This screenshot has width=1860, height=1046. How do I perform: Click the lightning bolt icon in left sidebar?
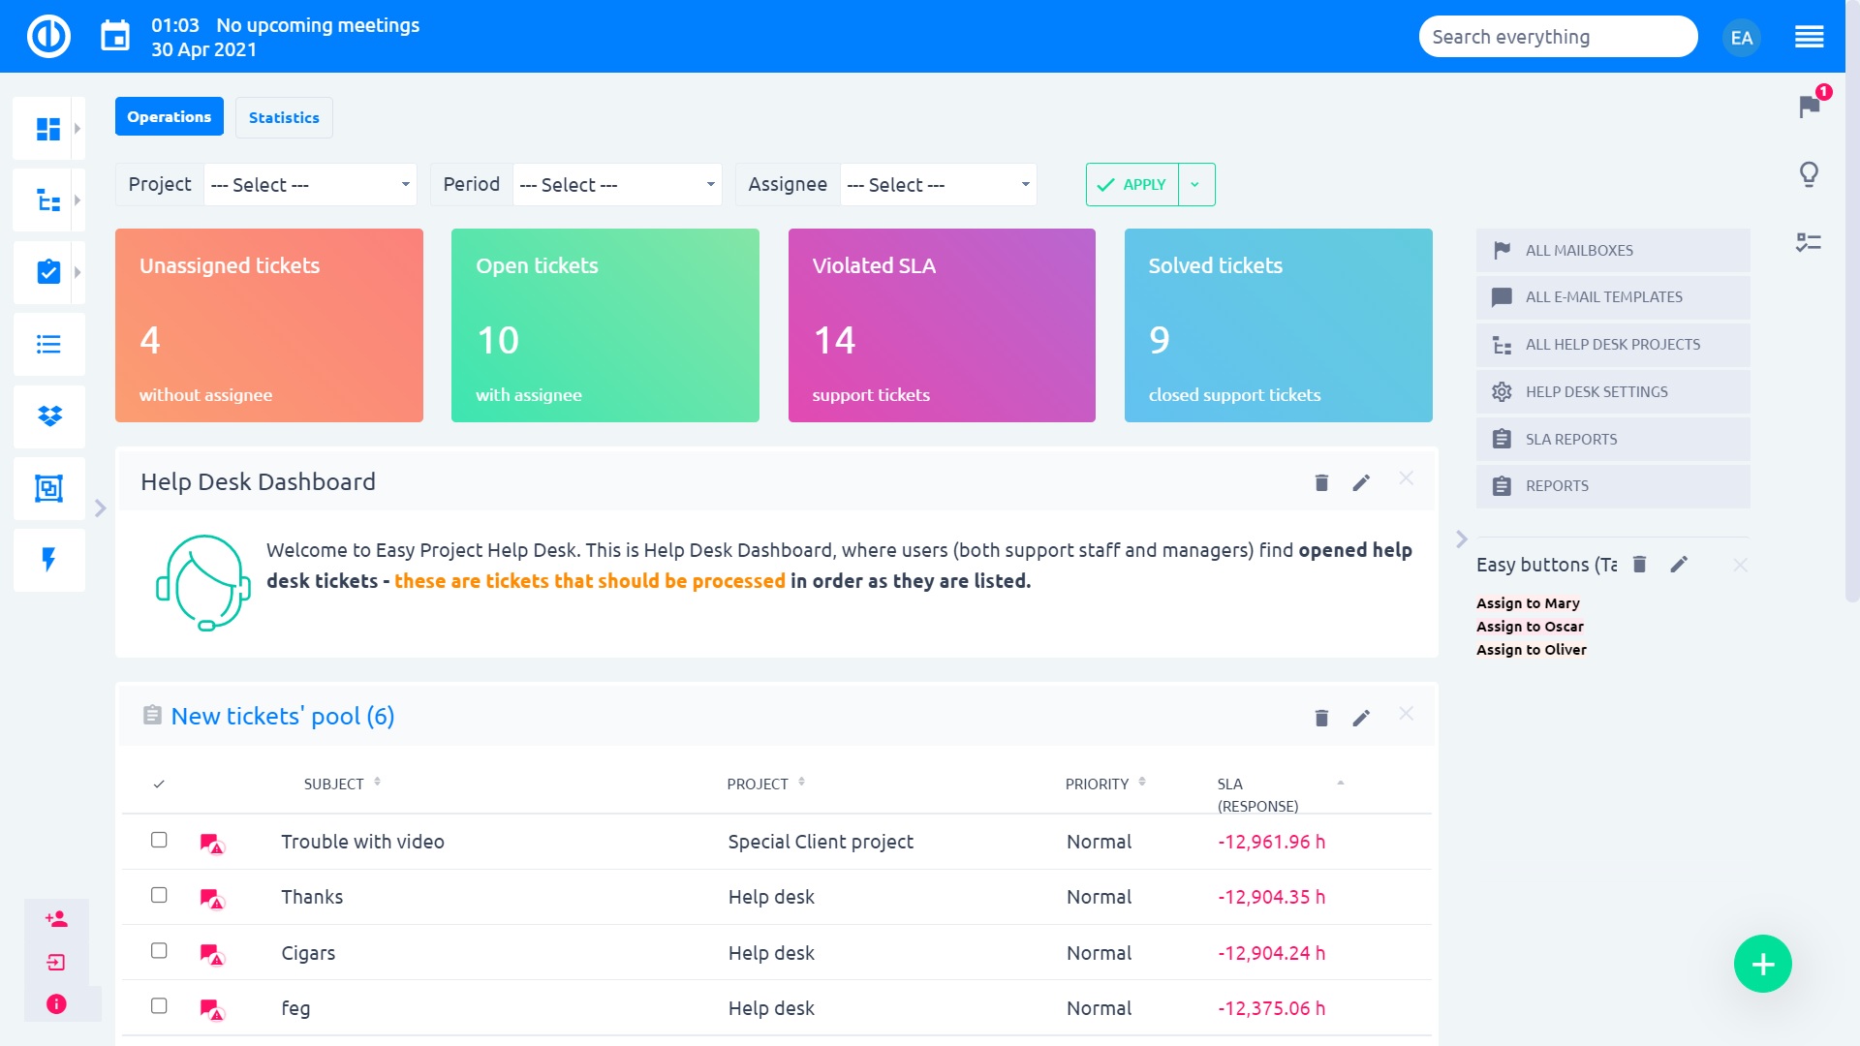click(x=48, y=556)
